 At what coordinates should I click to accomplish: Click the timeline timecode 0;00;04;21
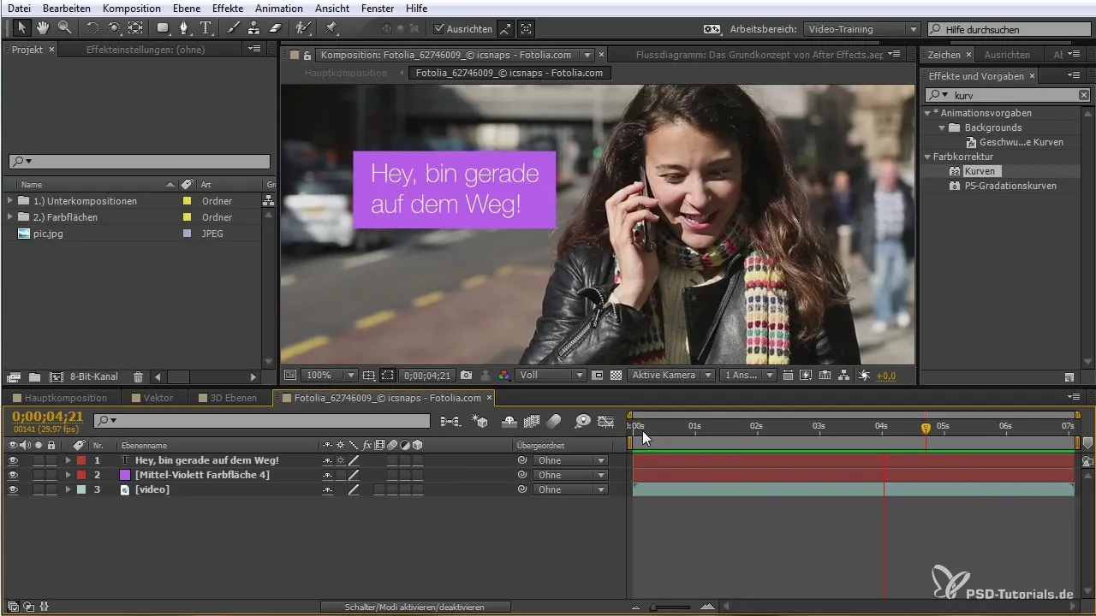click(47, 416)
